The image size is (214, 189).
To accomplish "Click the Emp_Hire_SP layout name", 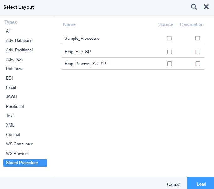I will tap(78, 52).
